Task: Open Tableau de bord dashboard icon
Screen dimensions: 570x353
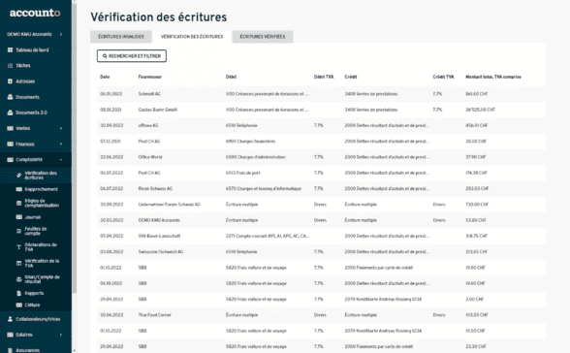Action: click(10, 49)
